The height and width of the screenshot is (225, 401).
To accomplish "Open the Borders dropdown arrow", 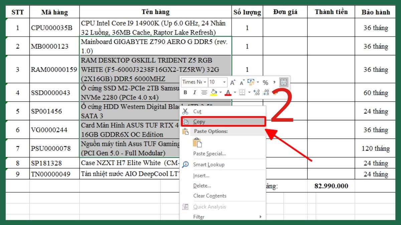I will [x=249, y=93].
